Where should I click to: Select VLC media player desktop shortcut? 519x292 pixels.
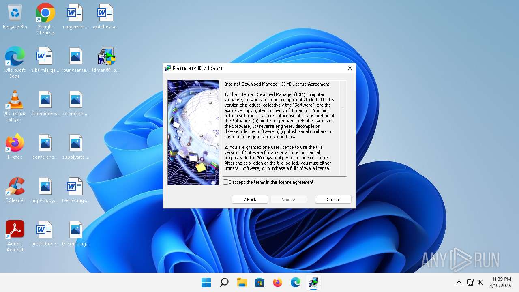pos(15,106)
